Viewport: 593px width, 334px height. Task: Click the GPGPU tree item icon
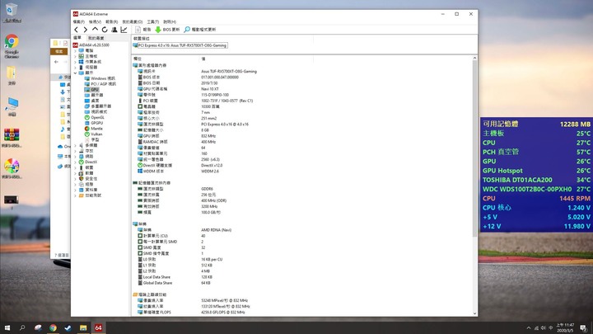coord(87,123)
